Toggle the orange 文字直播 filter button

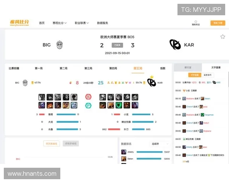[195, 75]
